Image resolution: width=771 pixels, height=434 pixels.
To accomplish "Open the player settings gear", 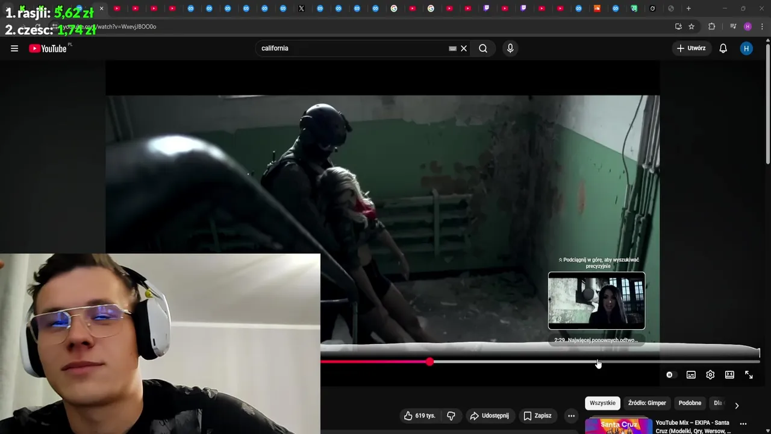I will click(710, 375).
